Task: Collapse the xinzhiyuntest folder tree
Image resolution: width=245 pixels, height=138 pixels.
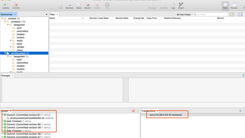Action: click(5, 53)
